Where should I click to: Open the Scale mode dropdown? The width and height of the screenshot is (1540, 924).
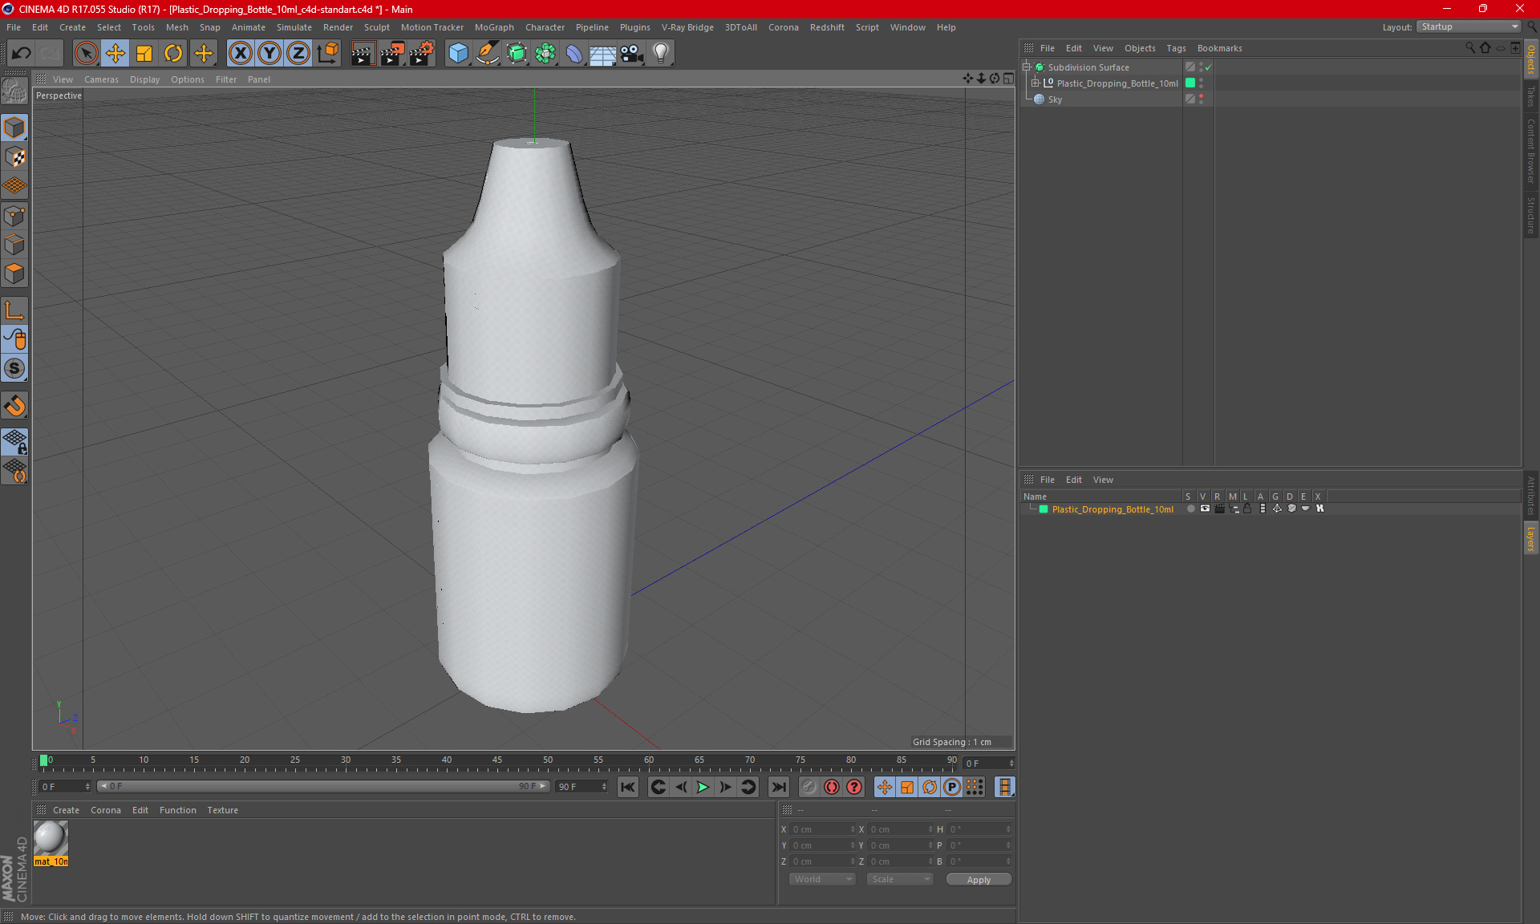pyautogui.click(x=900, y=880)
